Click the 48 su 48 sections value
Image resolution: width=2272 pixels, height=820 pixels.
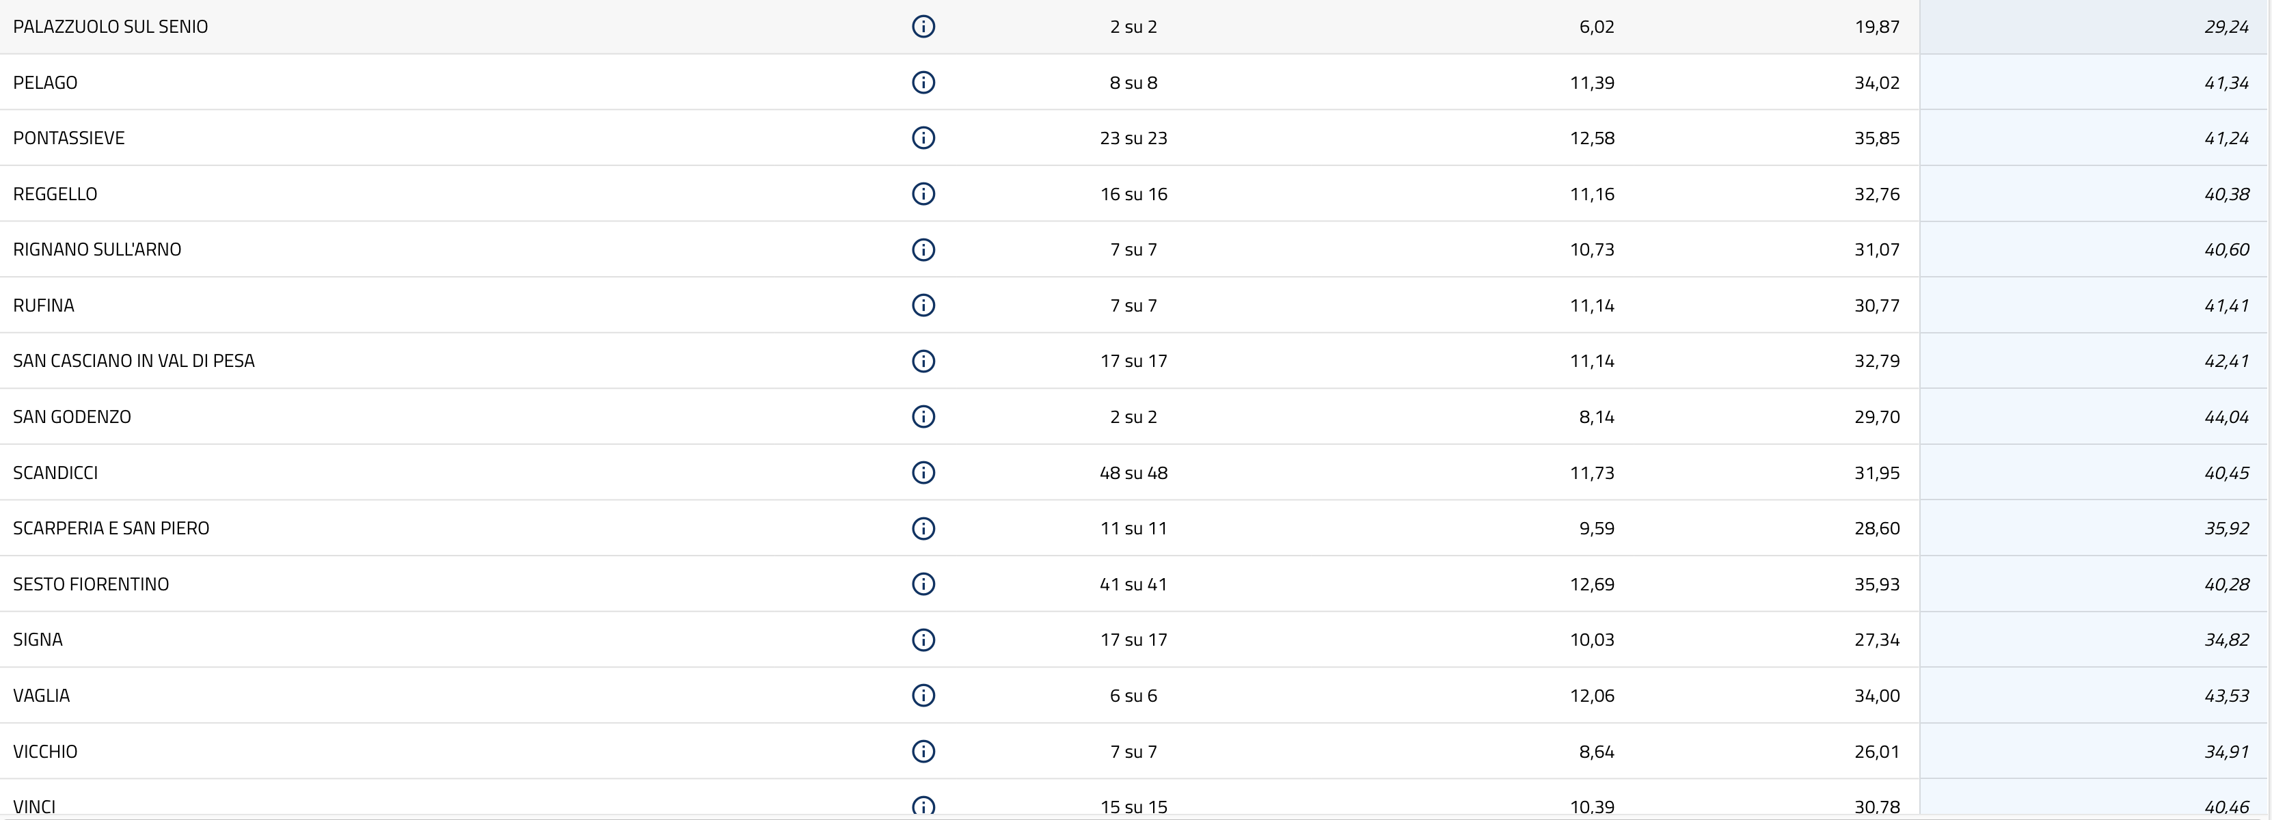[1133, 473]
